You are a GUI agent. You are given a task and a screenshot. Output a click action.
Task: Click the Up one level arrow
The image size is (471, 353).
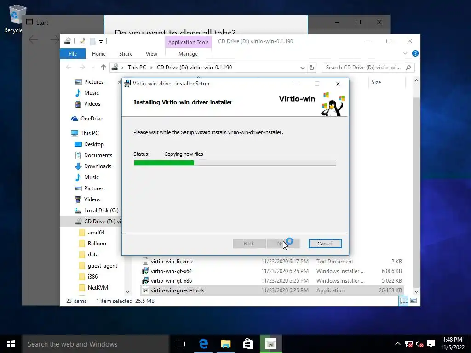click(103, 67)
